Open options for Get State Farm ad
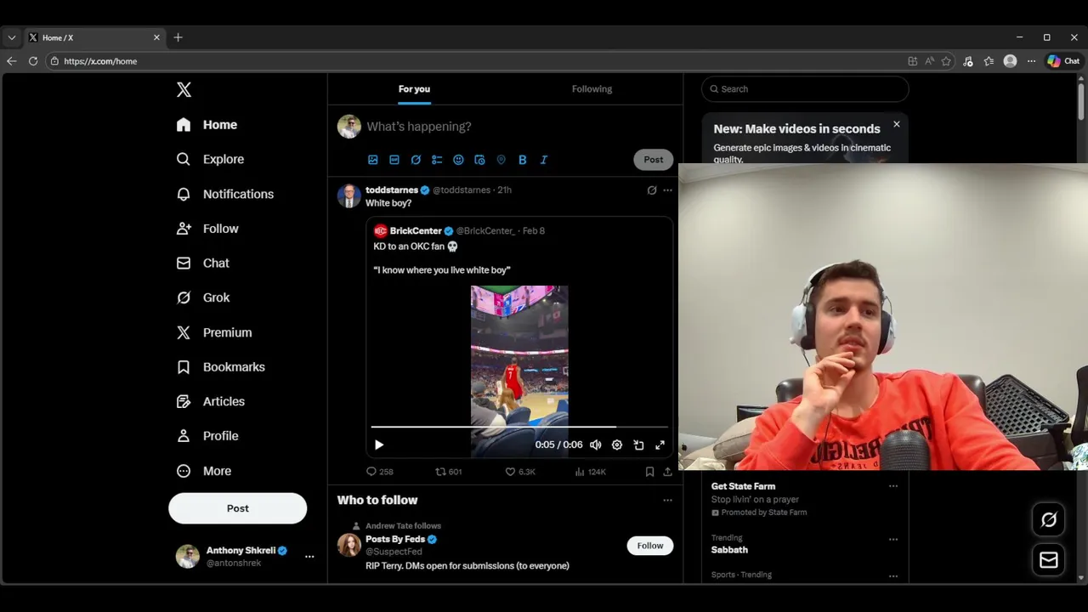 [893, 486]
